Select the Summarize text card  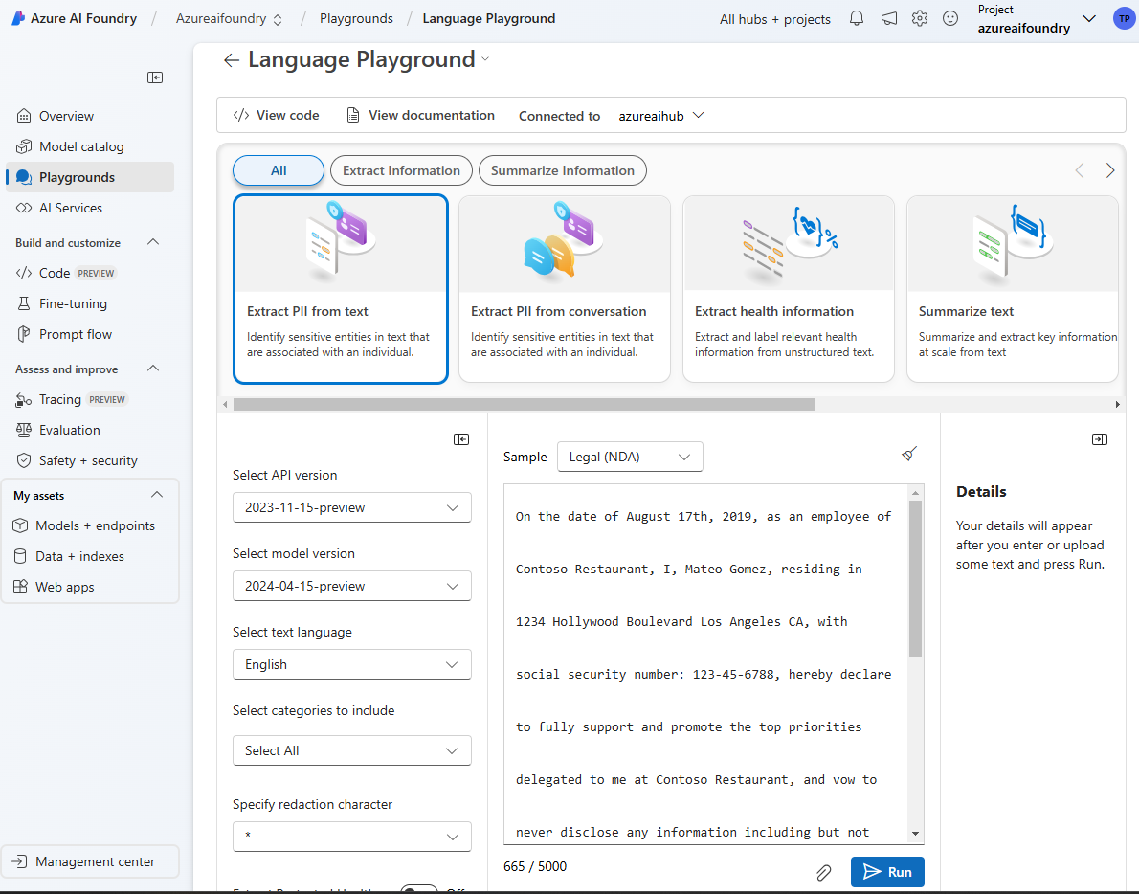point(1012,289)
